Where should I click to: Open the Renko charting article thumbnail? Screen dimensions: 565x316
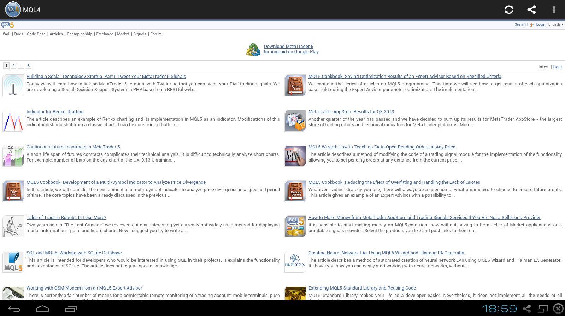point(13,121)
